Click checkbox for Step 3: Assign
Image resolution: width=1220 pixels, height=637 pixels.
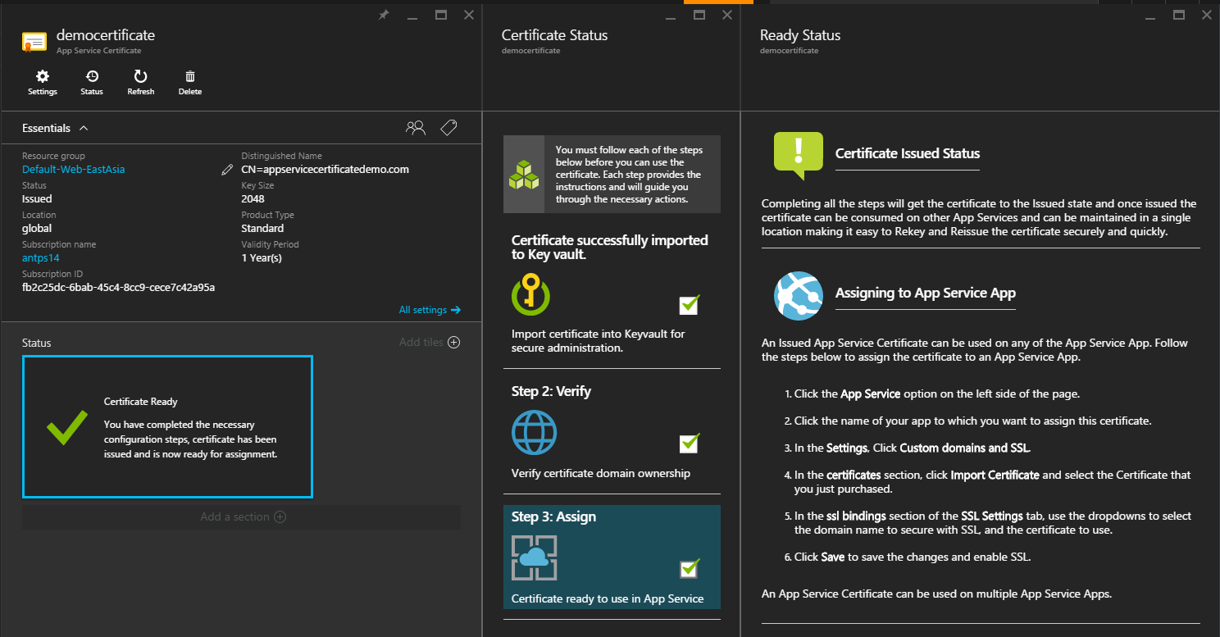tap(689, 568)
